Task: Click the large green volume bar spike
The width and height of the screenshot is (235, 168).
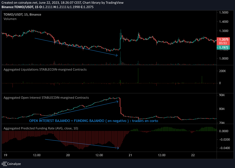Action: 120,58
